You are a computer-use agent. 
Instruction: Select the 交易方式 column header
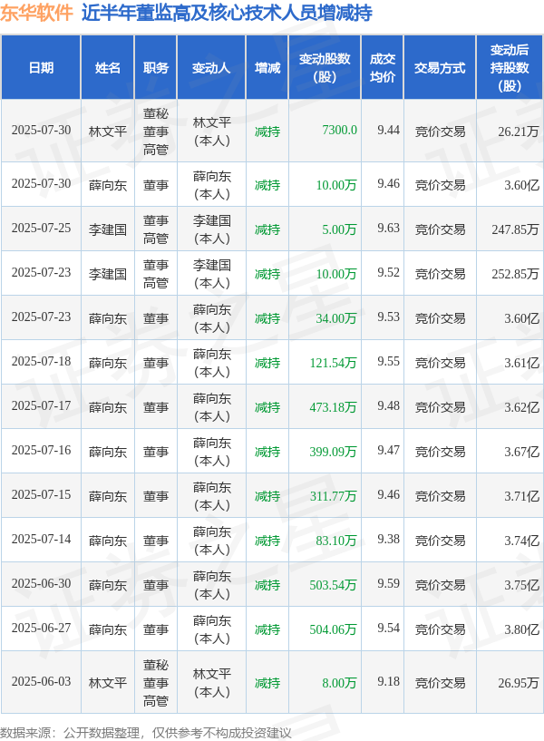click(440, 68)
